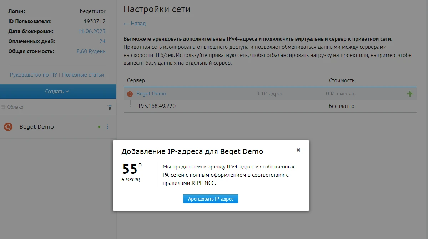Click the Ubuntu logo in the server table row
The height and width of the screenshot is (239, 428).
point(131,93)
